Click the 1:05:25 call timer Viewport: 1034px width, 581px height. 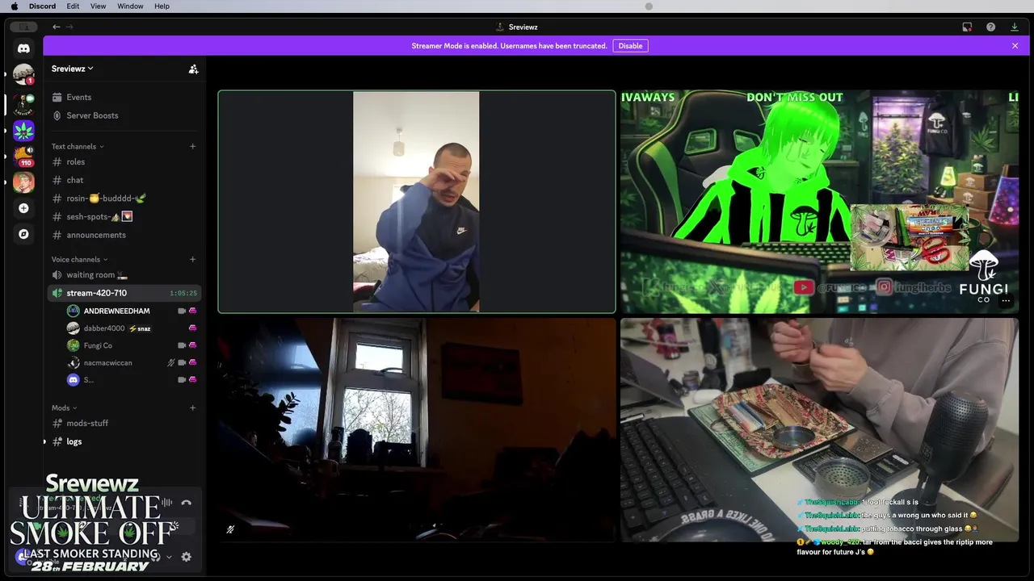(x=183, y=293)
